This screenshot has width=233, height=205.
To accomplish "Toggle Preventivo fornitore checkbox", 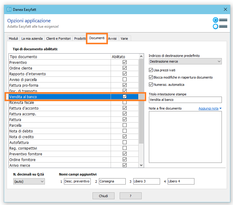I will (124, 154).
